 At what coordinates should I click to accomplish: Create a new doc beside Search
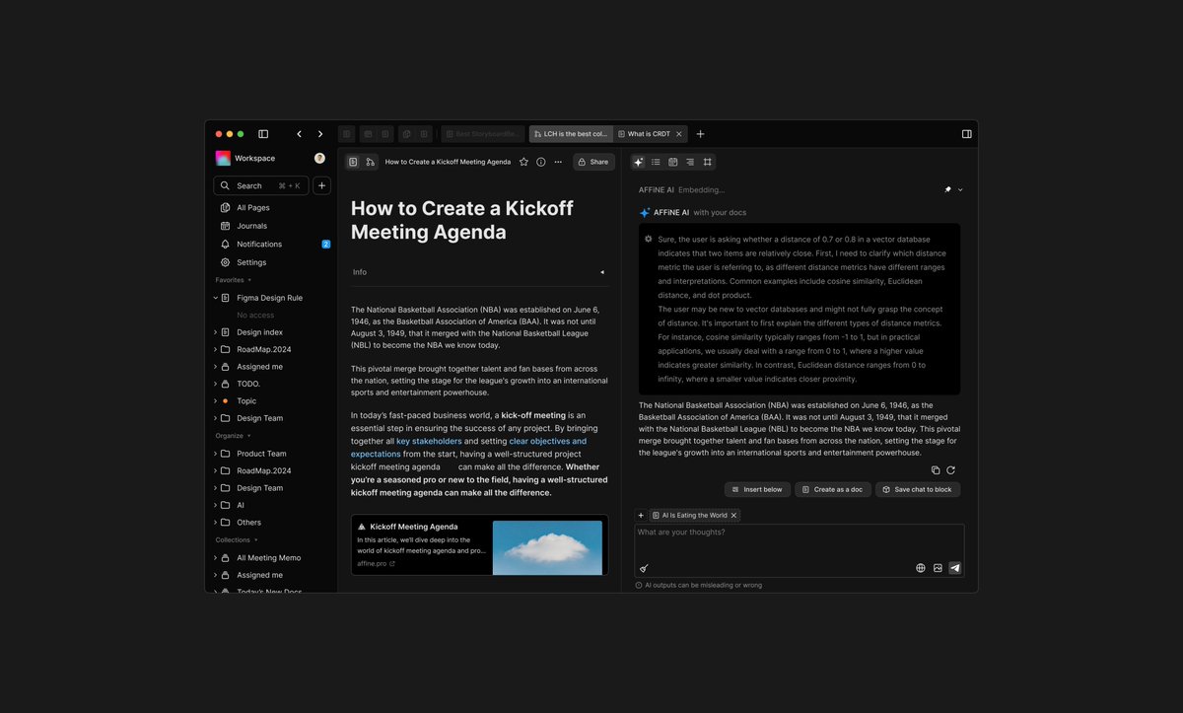[x=321, y=185]
